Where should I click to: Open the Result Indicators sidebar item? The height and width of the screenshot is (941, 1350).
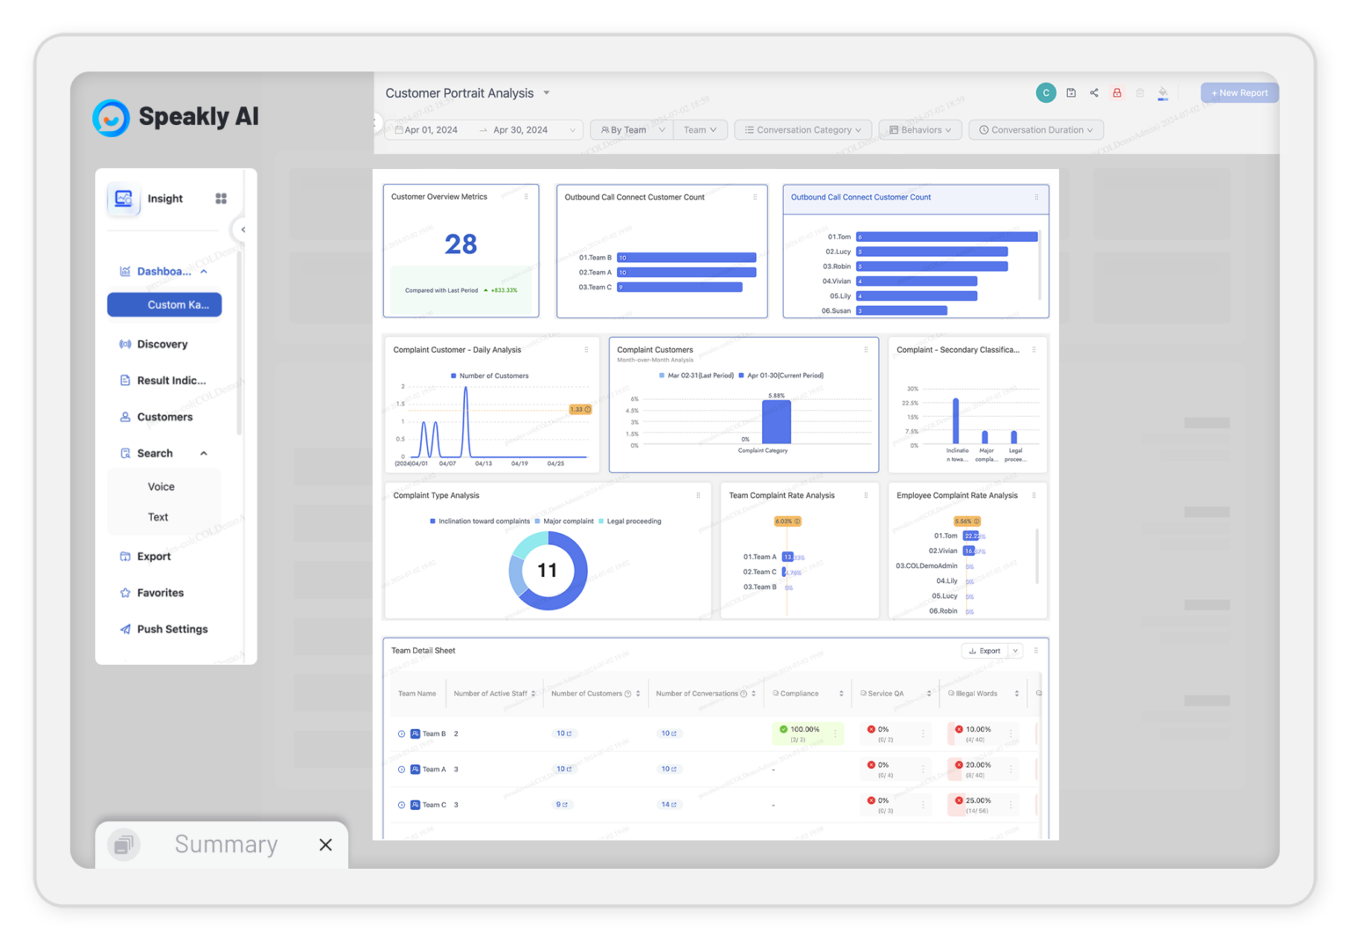point(171,380)
